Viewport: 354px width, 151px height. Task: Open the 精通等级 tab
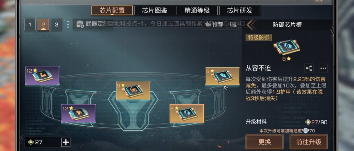[x=197, y=11]
